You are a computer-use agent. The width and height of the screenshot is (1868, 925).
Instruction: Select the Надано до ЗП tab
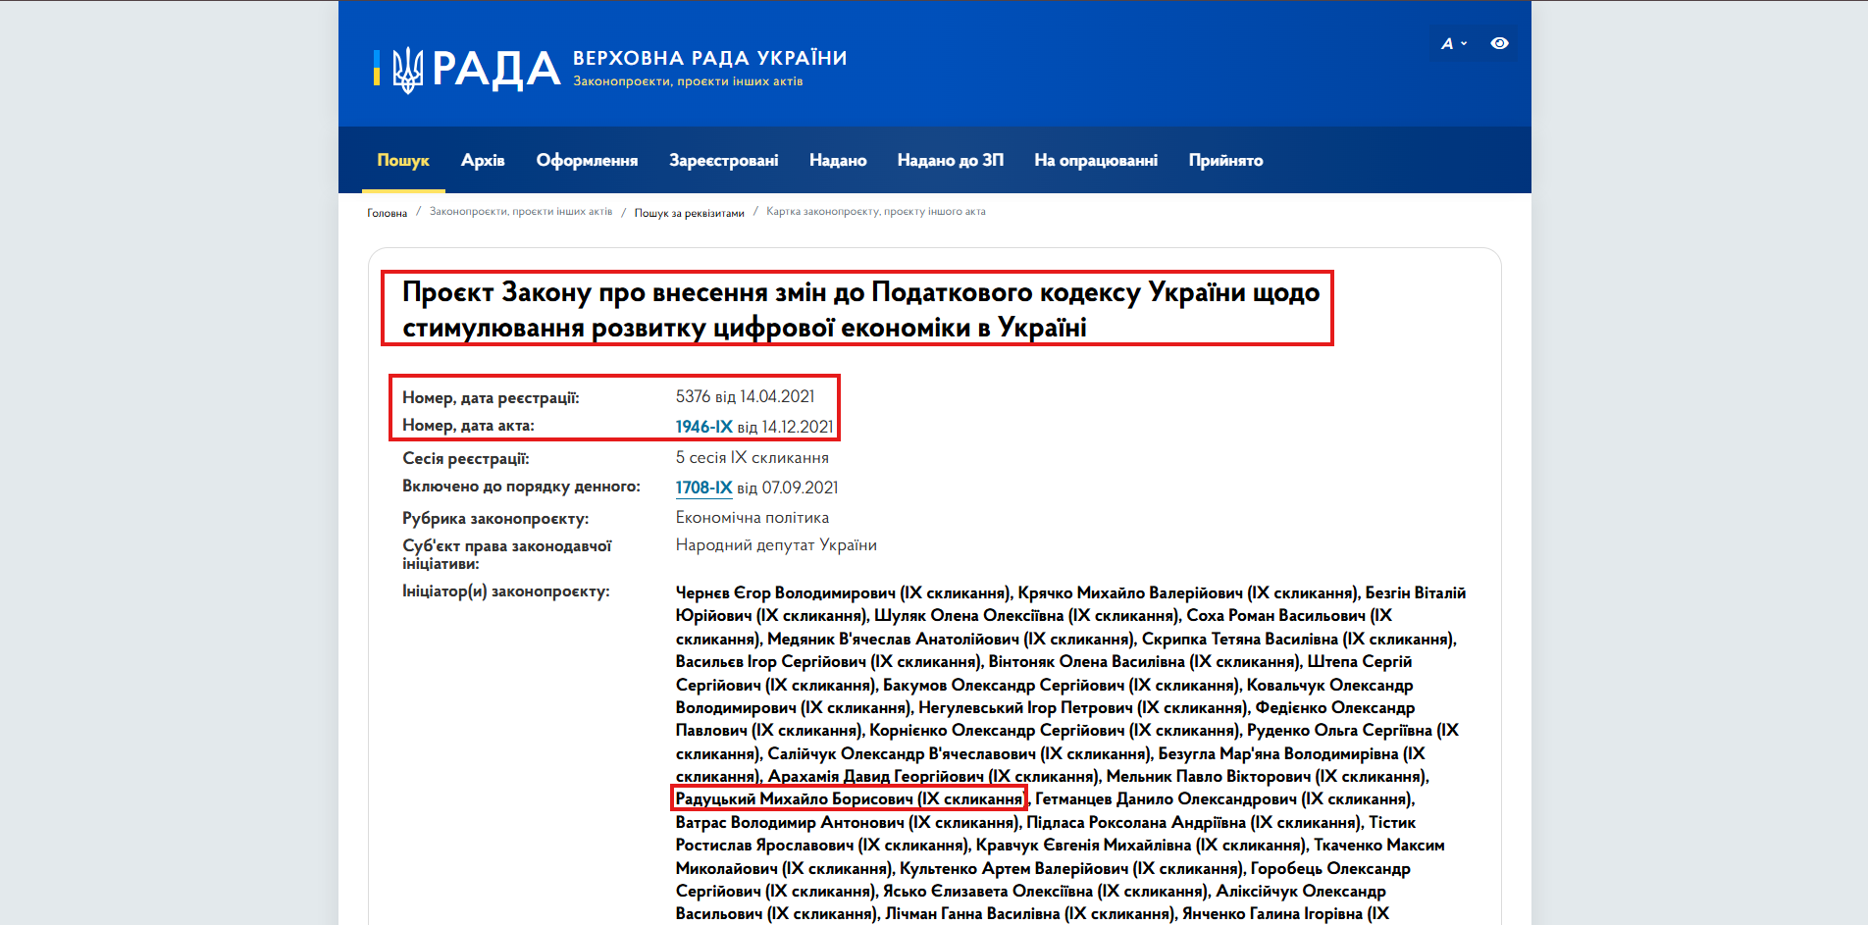(x=951, y=160)
